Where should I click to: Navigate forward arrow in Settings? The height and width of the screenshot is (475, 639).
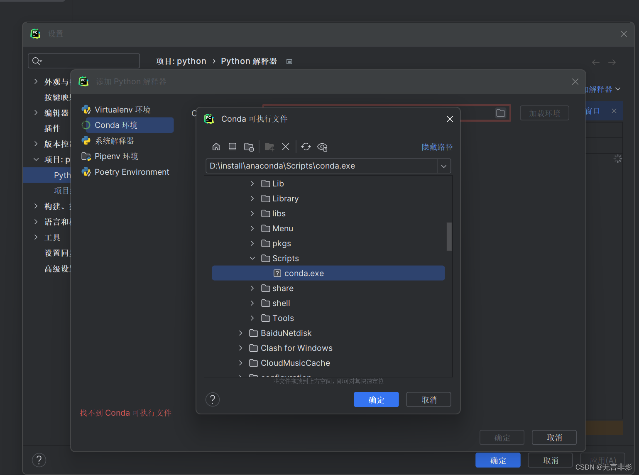point(612,62)
